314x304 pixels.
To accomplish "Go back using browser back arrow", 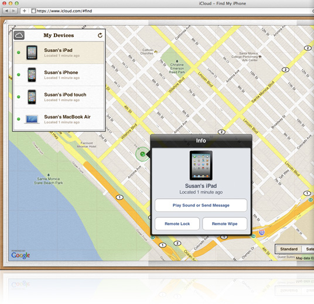I will (6, 11).
